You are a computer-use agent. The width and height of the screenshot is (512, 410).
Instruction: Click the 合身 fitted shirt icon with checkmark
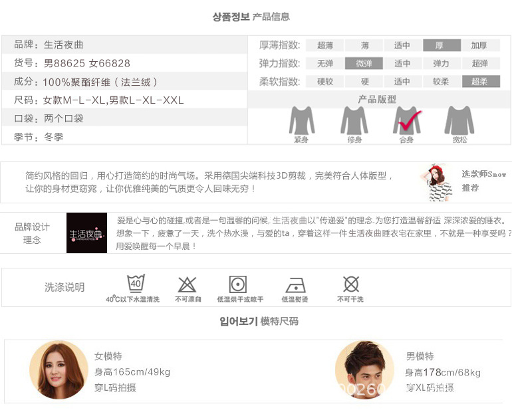coord(407,120)
